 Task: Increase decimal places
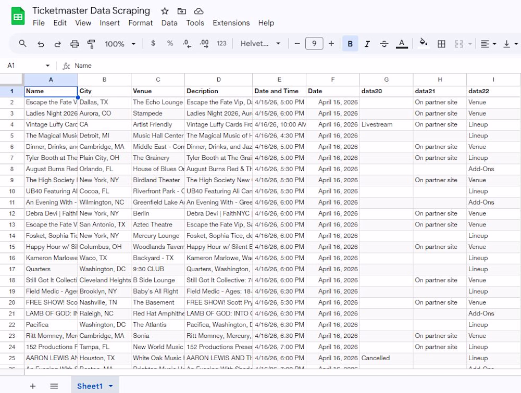coord(204,44)
